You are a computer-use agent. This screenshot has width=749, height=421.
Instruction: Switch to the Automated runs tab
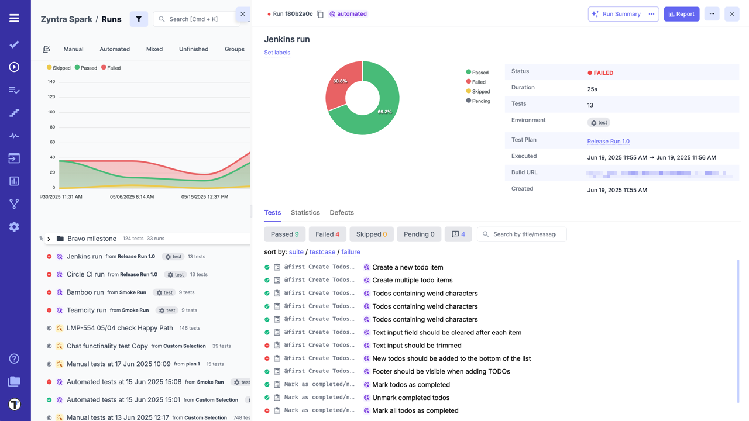[x=115, y=49]
